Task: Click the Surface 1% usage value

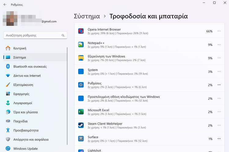Action: point(210,139)
